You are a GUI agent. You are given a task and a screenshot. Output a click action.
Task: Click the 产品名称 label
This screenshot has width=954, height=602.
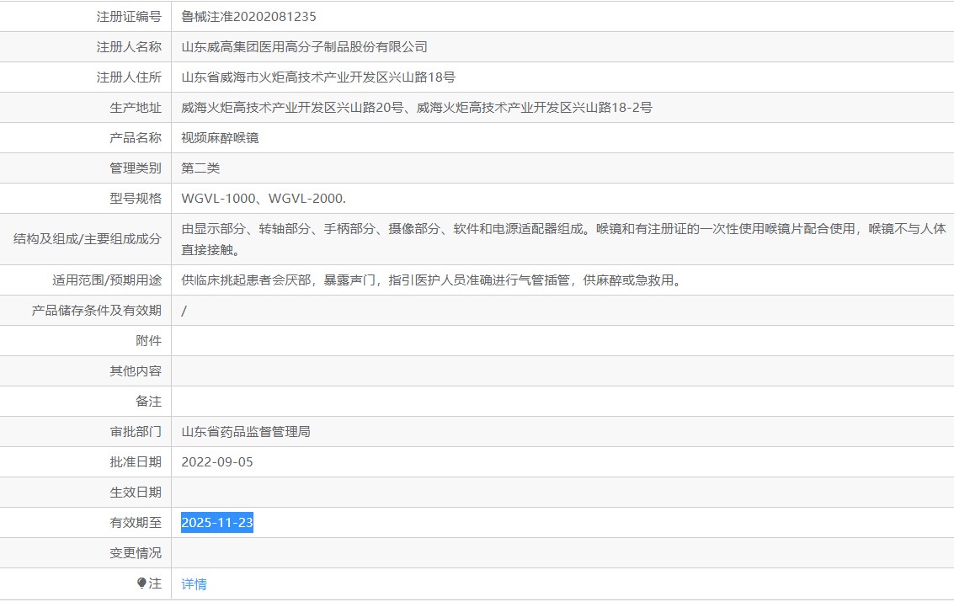point(136,138)
